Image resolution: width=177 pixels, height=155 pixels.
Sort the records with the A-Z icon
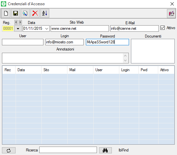[x=45, y=13]
